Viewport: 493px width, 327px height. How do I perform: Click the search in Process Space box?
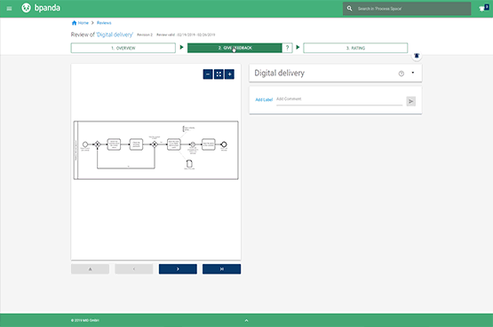pyautogui.click(x=407, y=9)
